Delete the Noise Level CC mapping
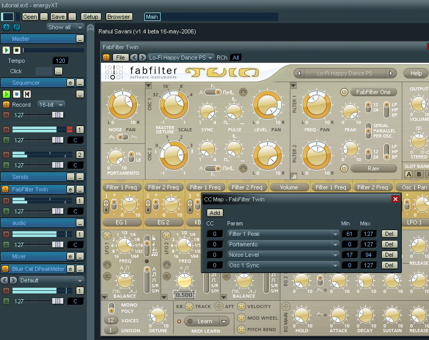The image size is (429, 340). [x=389, y=255]
